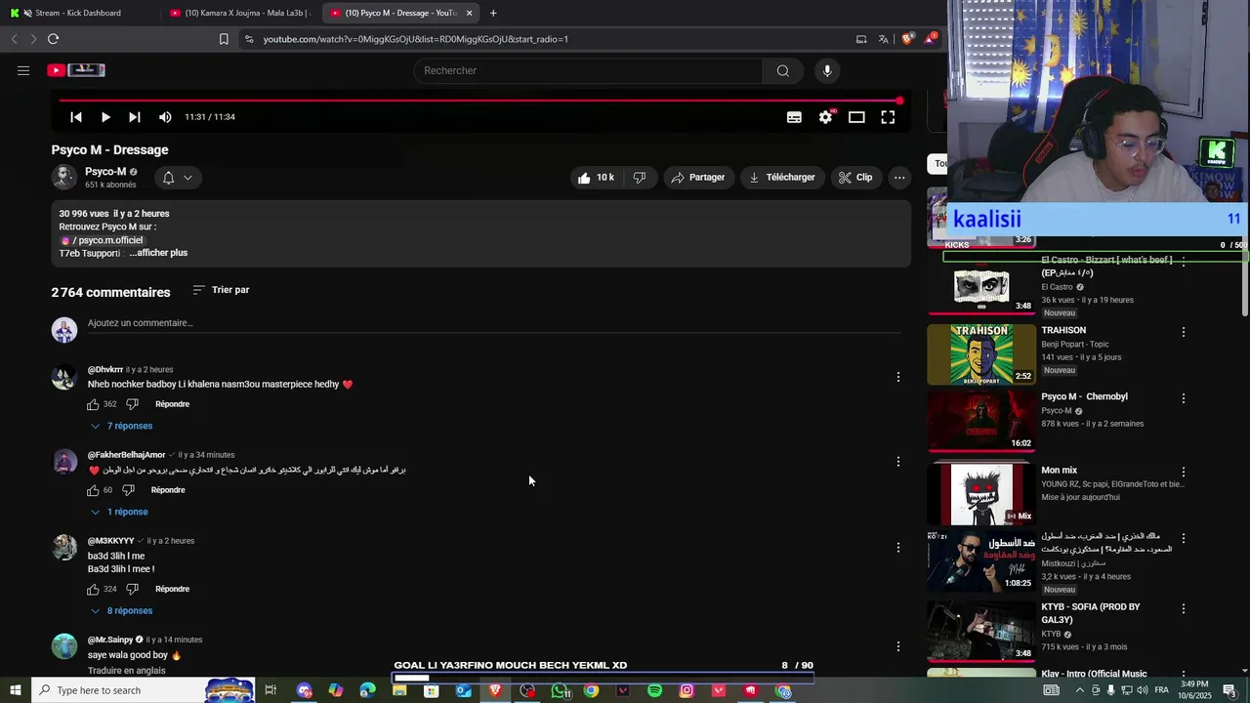This screenshot has height=703, width=1250.
Task: Switch to theater mode
Action: click(x=856, y=117)
